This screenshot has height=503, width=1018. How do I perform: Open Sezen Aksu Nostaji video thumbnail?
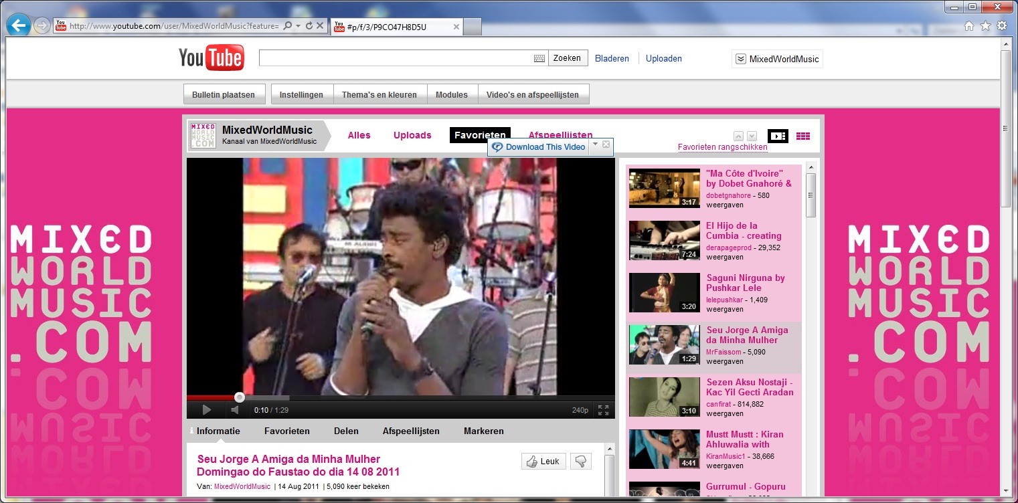tap(664, 397)
